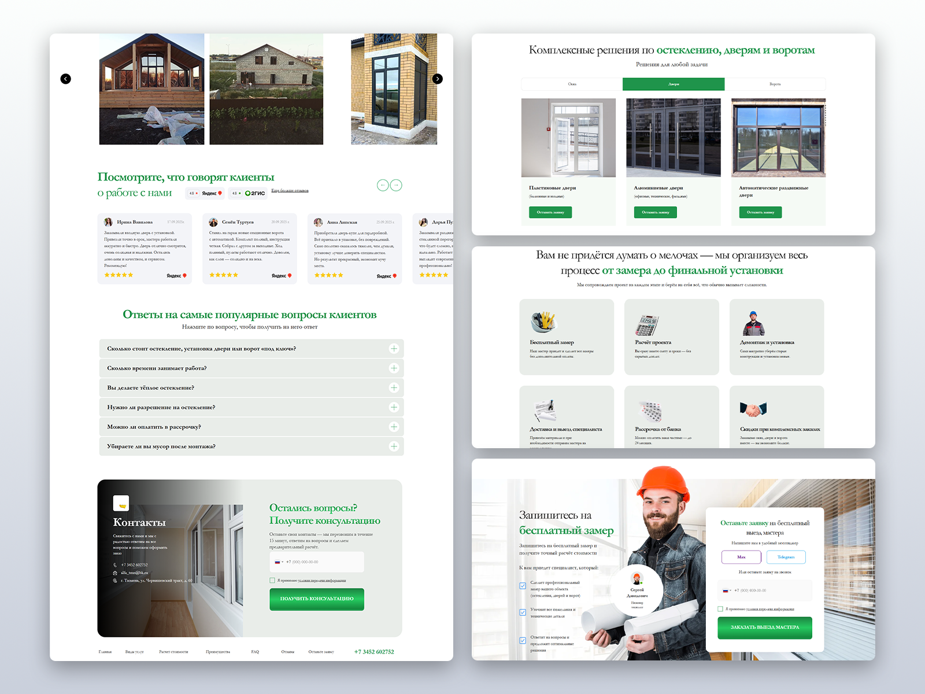
Task: Click the tools icon for Бесплатный замер
Action: point(543,322)
